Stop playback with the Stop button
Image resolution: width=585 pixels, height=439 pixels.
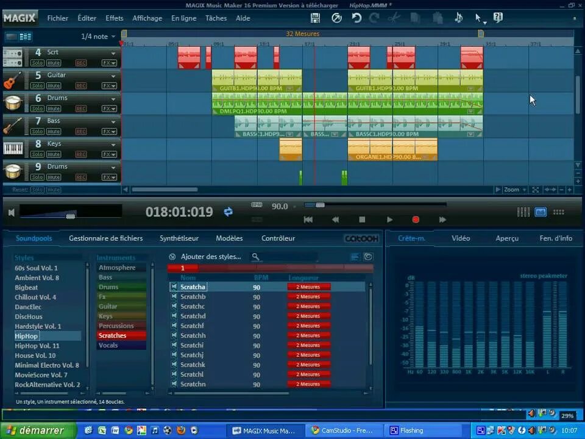362,220
